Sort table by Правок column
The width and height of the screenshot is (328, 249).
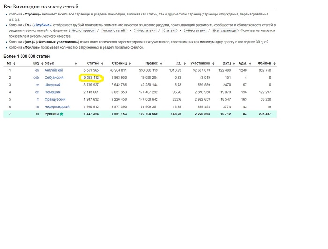(x=160, y=63)
